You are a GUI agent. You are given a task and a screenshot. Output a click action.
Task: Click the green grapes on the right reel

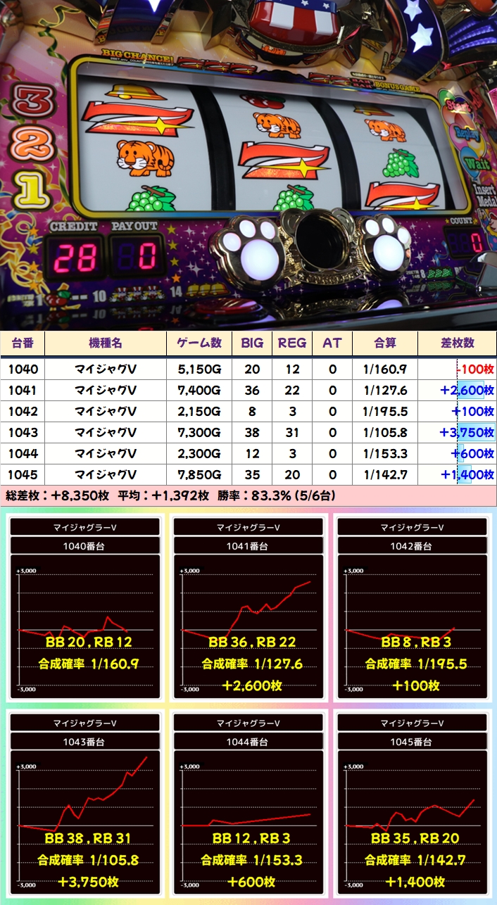[401, 164]
